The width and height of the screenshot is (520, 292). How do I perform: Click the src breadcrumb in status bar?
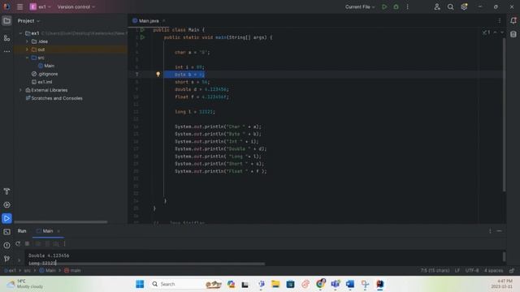pos(27,270)
